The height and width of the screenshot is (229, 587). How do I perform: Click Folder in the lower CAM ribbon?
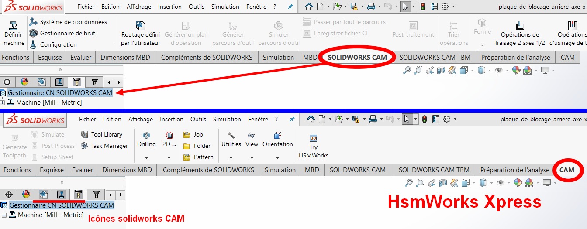click(197, 146)
